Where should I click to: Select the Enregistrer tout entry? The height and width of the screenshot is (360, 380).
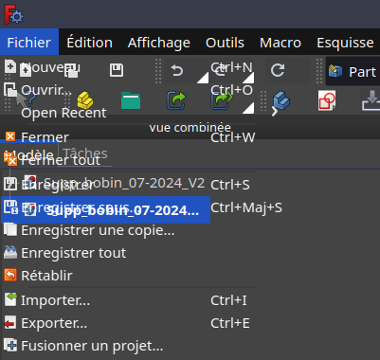[129, 253]
